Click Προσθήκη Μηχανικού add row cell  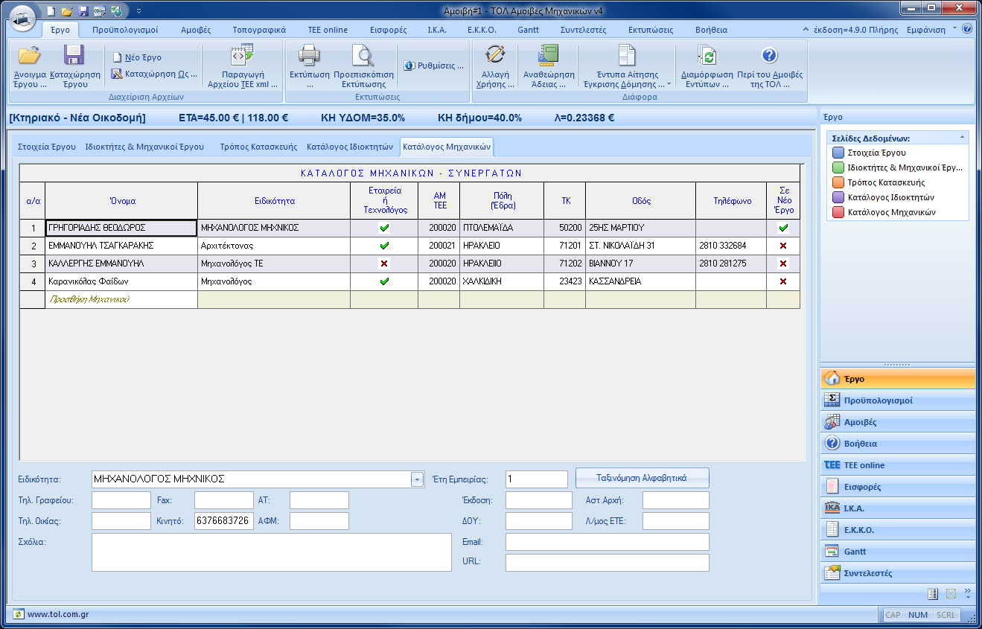[121, 299]
